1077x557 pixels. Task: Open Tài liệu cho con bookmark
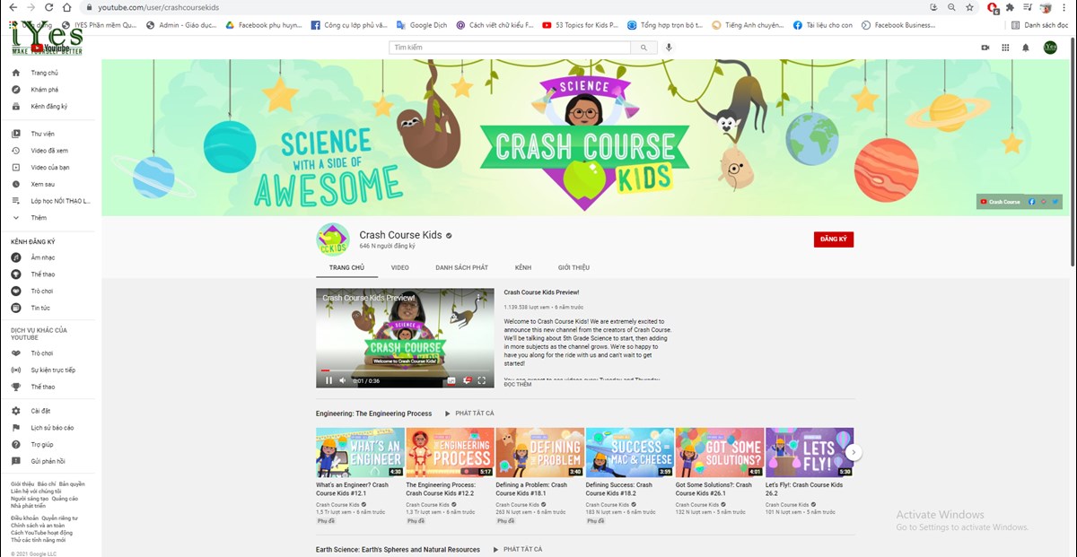point(823,25)
